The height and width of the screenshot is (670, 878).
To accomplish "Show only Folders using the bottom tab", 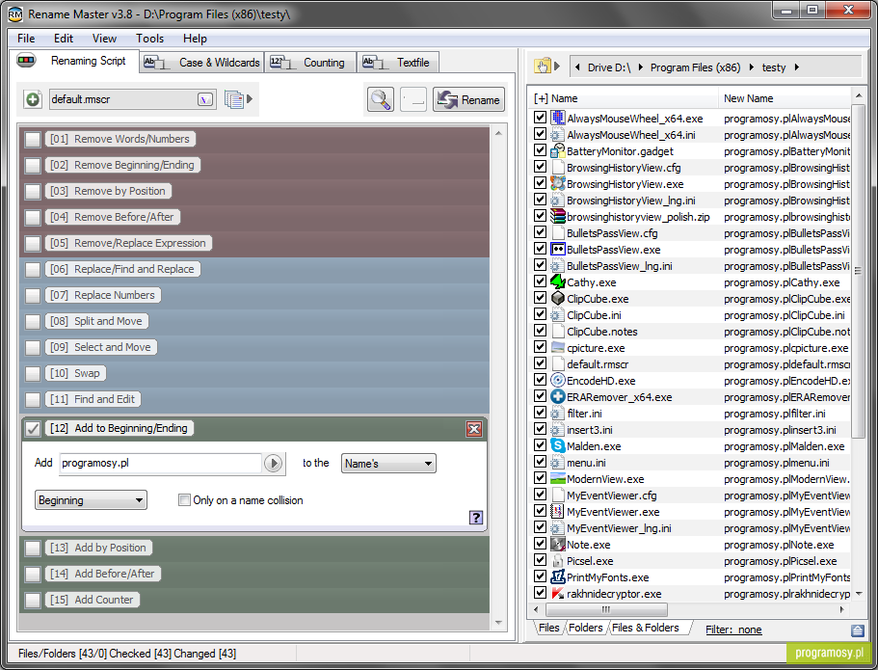I will pyautogui.click(x=586, y=628).
